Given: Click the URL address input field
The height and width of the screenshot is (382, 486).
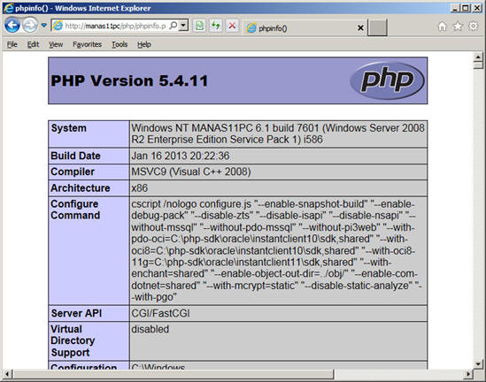Looking at the screenshot, I should pyautogui.click(x=115, y=26).
